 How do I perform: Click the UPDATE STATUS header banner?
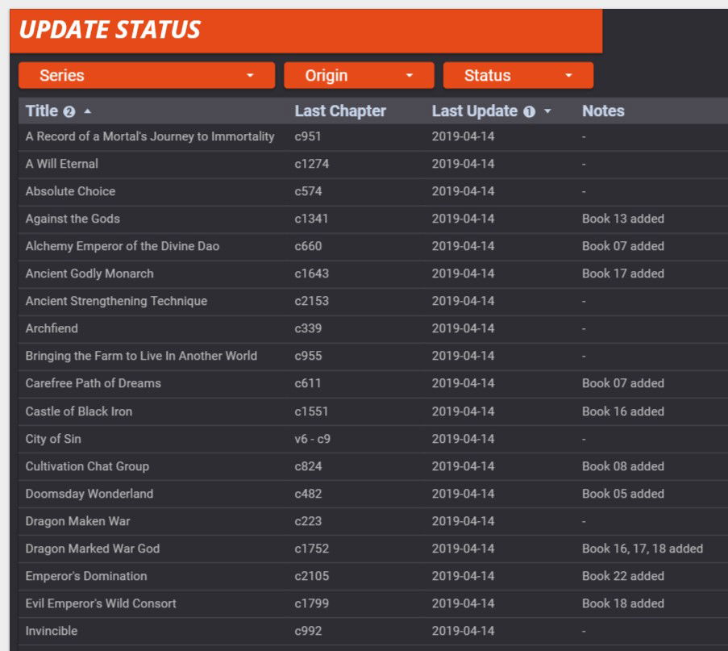306,31
